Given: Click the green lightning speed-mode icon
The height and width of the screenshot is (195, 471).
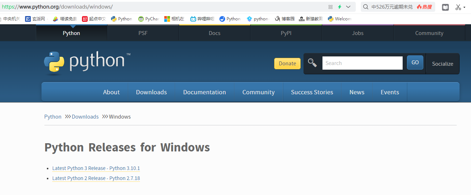Looking at the screenshot, I should (340, 7).
